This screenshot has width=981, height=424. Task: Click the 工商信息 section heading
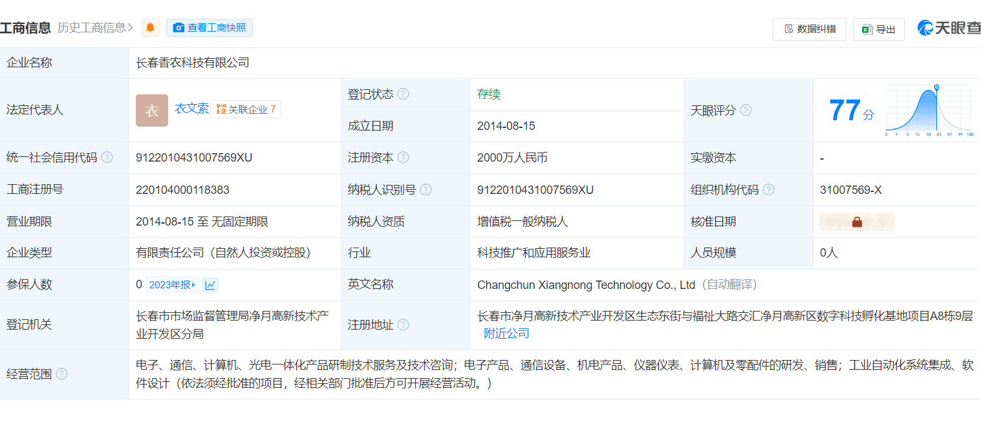(x=25, y=28)
